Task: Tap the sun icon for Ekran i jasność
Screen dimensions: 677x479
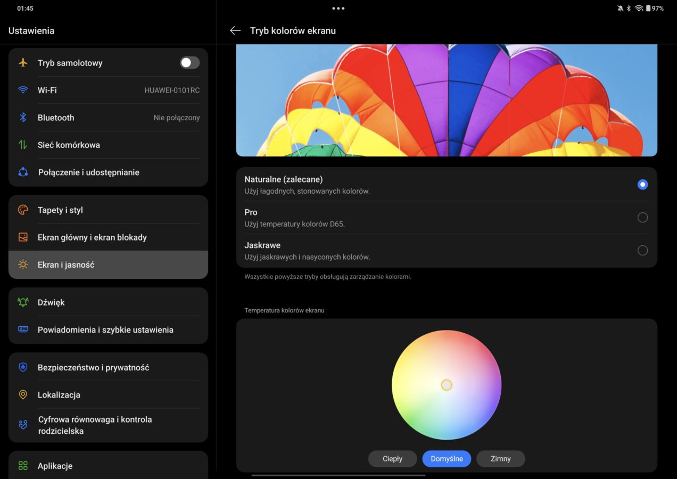Action: click(23, 265)
